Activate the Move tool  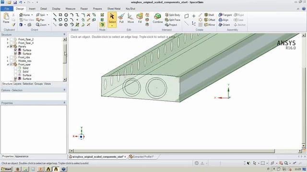point(130,18)
